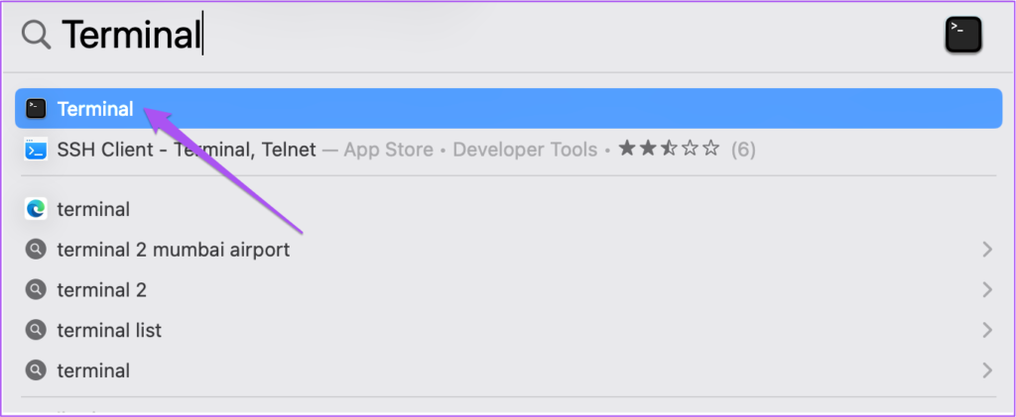Click the search icon beside terminal list
Image resolution: width=1016 pixels, height=417 pixels.
36,331
